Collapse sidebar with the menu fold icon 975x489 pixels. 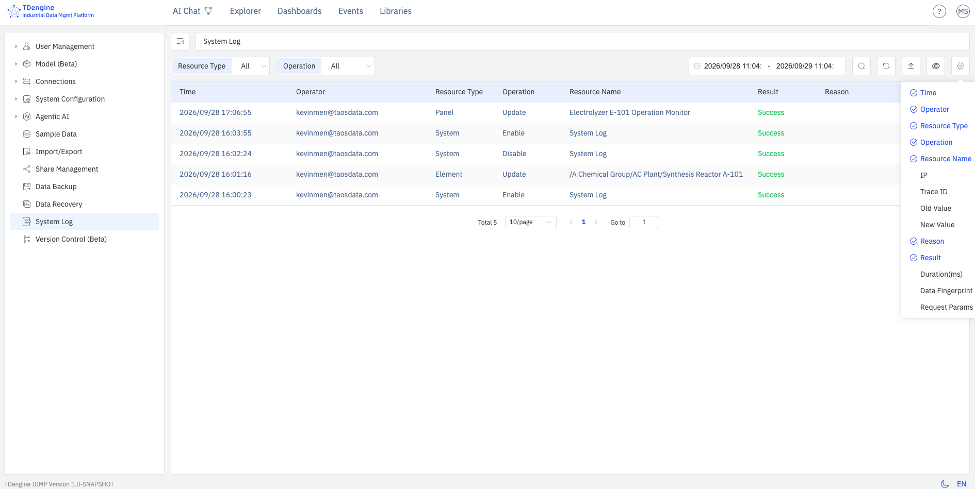[x=180, y=41]
